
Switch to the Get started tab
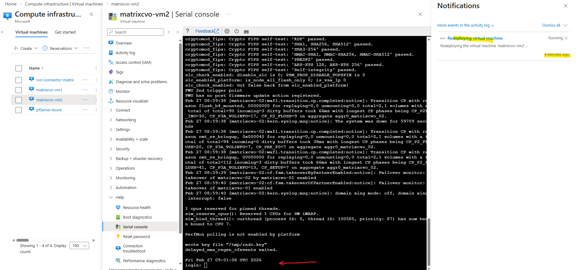(x=65, y=32)
